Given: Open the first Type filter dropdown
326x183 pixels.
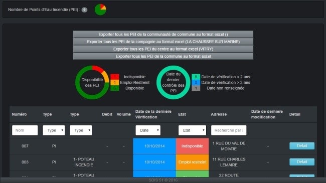Looking at the screenshot, I should (x=54, y=130).
